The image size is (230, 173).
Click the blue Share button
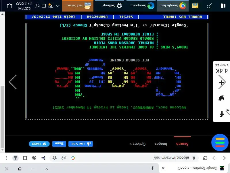[x=59, y=144]
